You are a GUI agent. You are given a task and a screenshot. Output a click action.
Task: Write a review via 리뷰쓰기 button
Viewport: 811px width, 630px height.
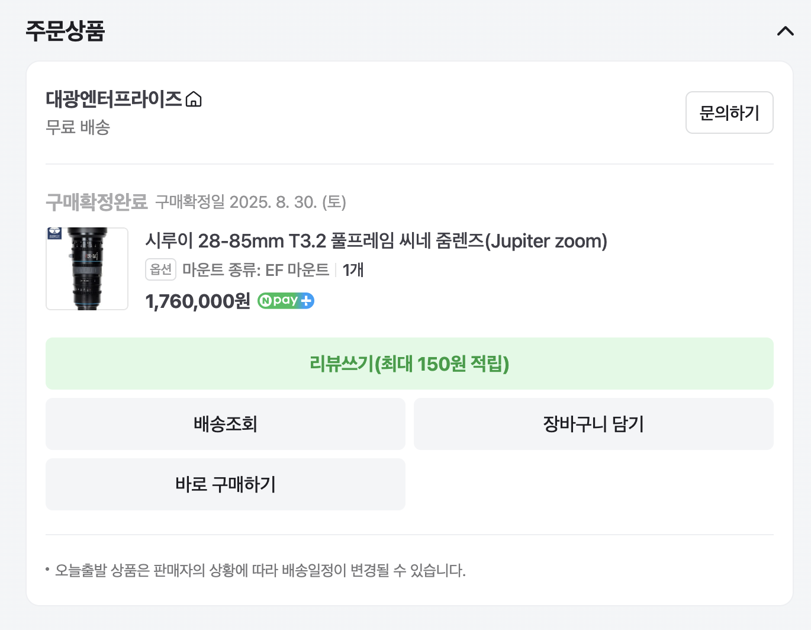pyautogui.click(x=409, y=364)
